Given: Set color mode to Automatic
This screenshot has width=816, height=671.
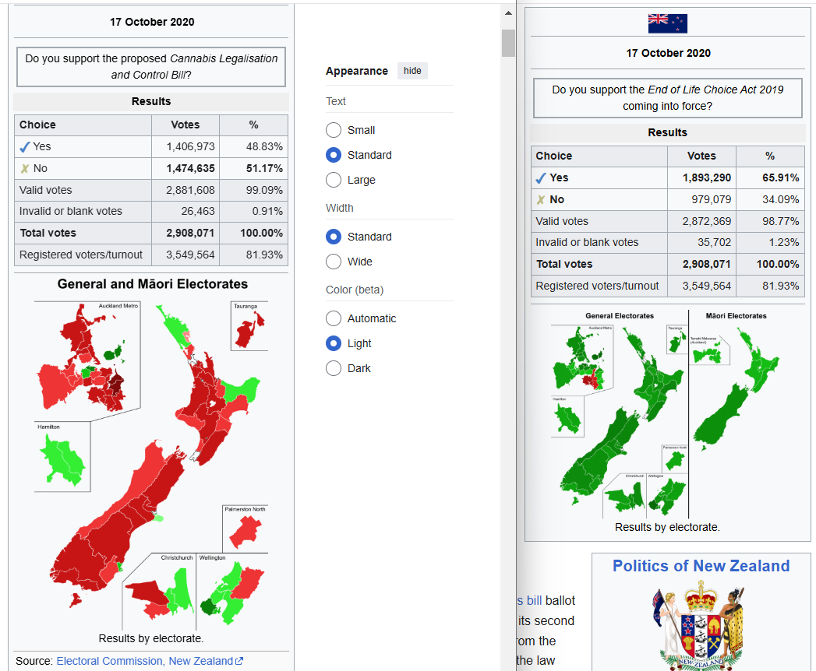Looking at the screenshot, I should tap(334, 318).
